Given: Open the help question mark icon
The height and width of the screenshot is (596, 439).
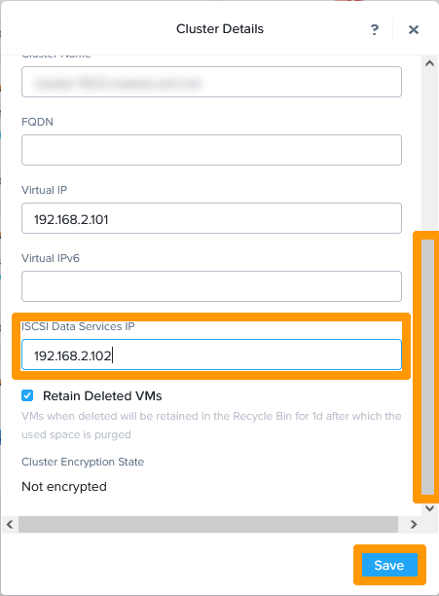Looking at the screenshot, I should point(375,29).
